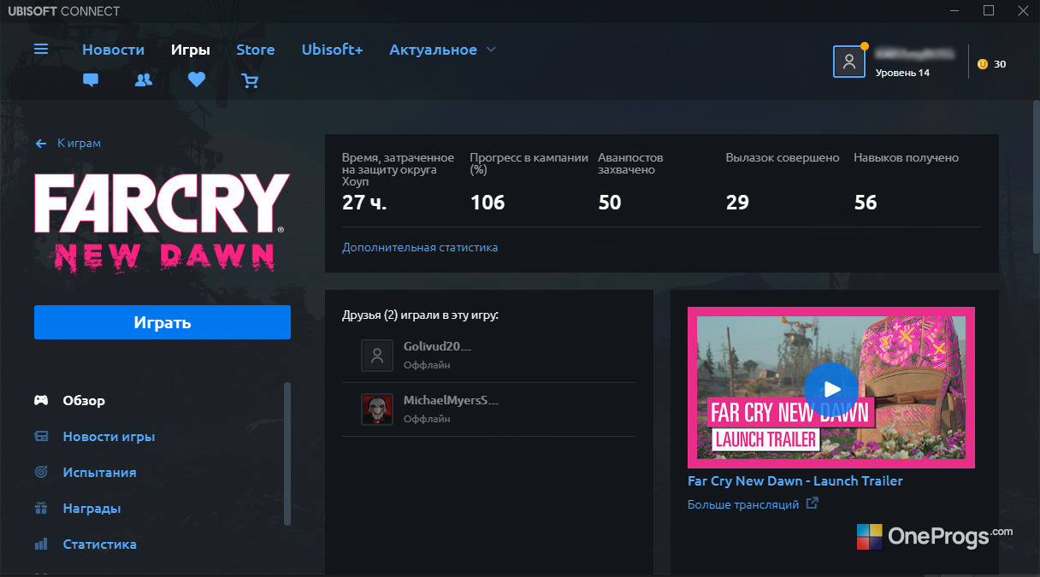The height and width of the screenshot is (577, 1040).
Task: Click the Units coin icon
Action: click(982, 64)
